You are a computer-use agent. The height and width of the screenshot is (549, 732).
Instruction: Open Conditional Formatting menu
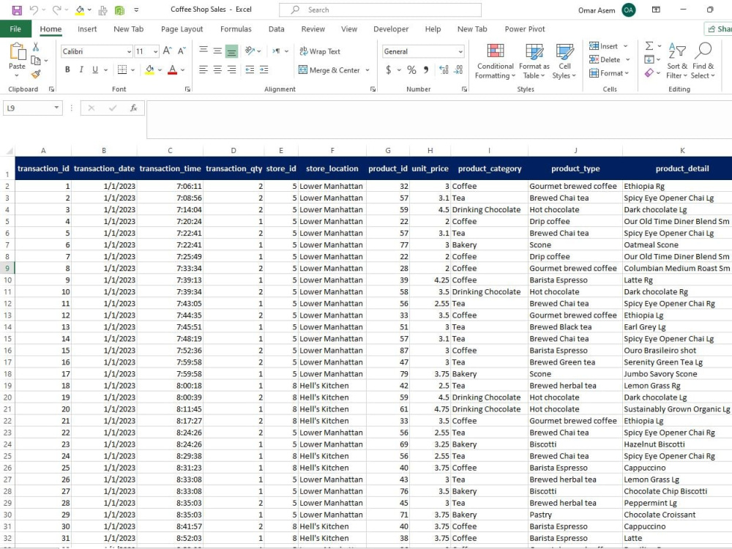coord(496,61)
